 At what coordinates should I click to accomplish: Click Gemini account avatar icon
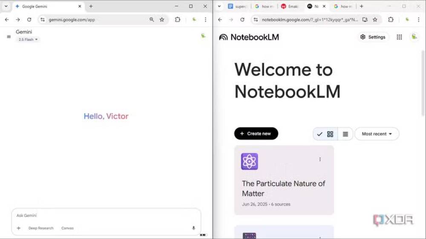pyautogui.click(x=203, y=36)
